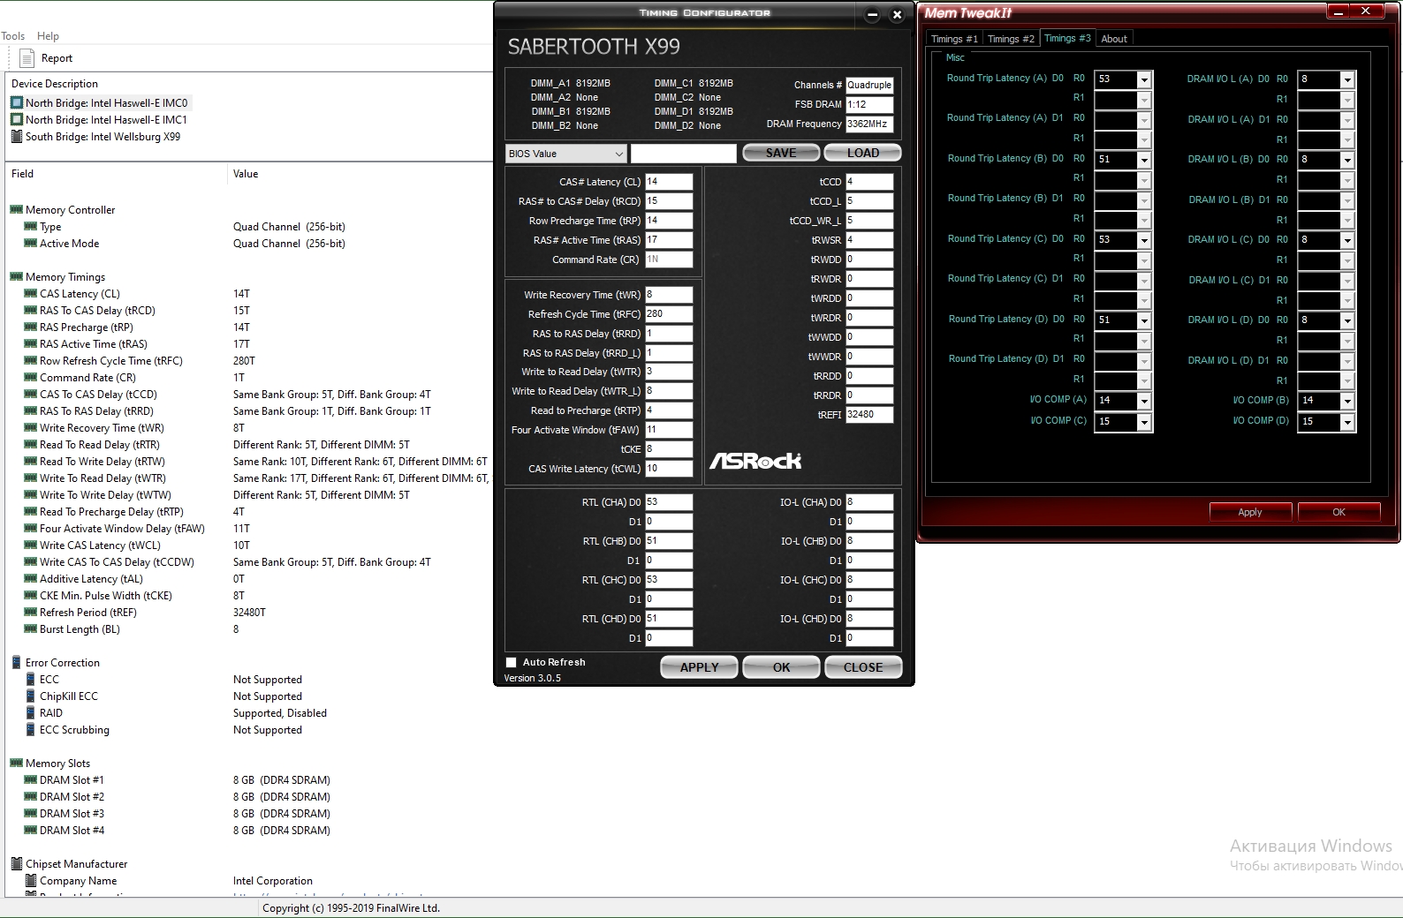Click the Memory Timings section icon
Viewport: 1403px width, 918px height.
(16, 277)
